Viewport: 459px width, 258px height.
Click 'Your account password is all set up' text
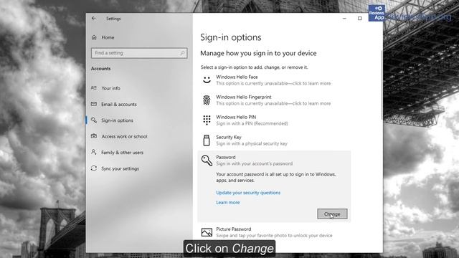pos(275,177)
